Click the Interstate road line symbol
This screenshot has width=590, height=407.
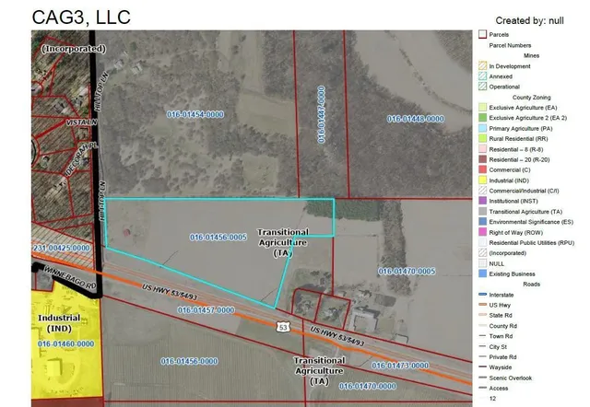(481, 294)
